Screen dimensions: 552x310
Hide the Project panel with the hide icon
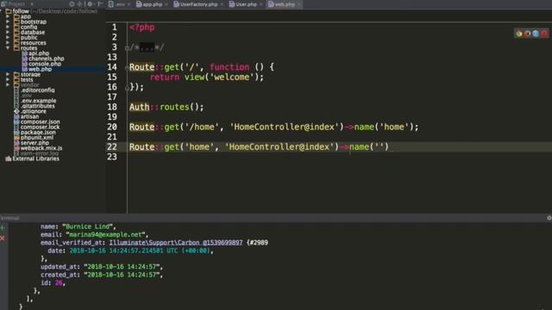[100, 4]
